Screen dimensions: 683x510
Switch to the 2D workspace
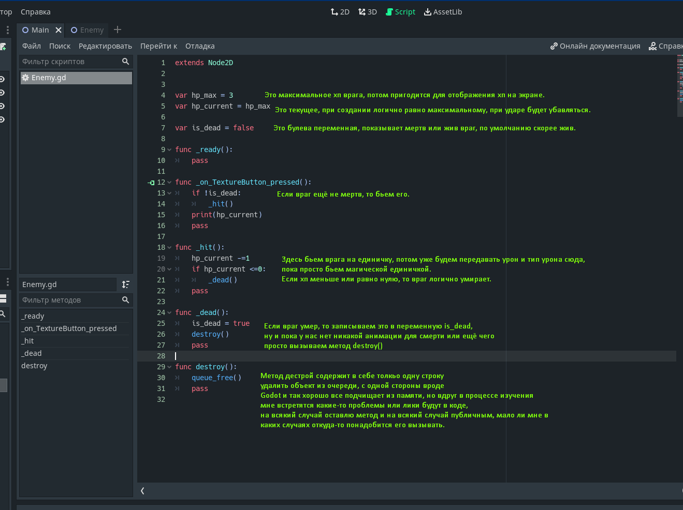[340, 12]
